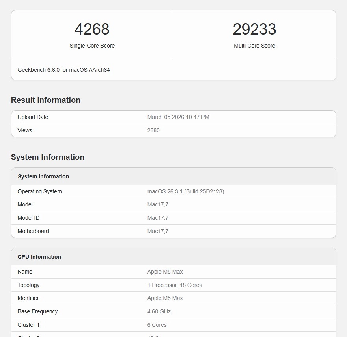The width and height of the screenshot is (347, 337).
Task: Click the Motherboard row label
Action: click(x=33, y=231)
